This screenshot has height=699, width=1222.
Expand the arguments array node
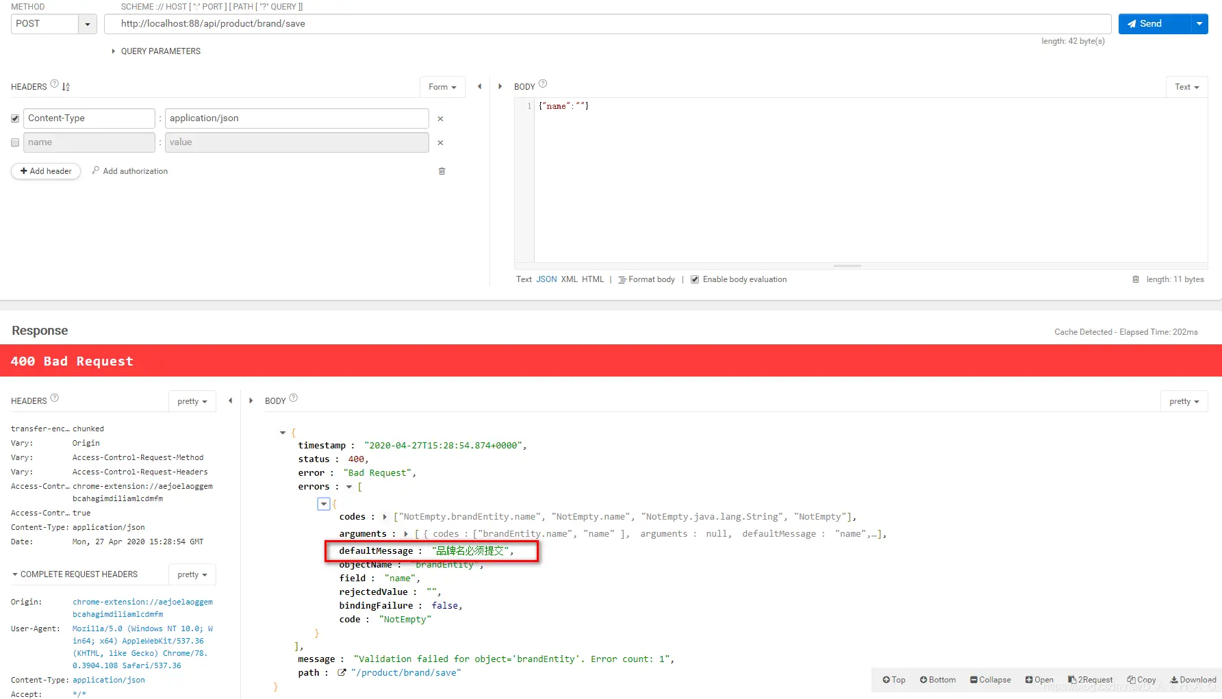pos(406,534)
